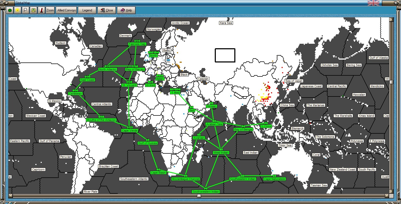Select the Red sea convoy node
The image size is (401, 204).
coord(192,110)
